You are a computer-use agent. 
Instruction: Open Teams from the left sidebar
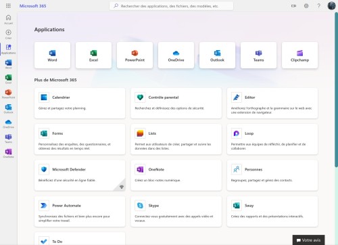(8, 138)
